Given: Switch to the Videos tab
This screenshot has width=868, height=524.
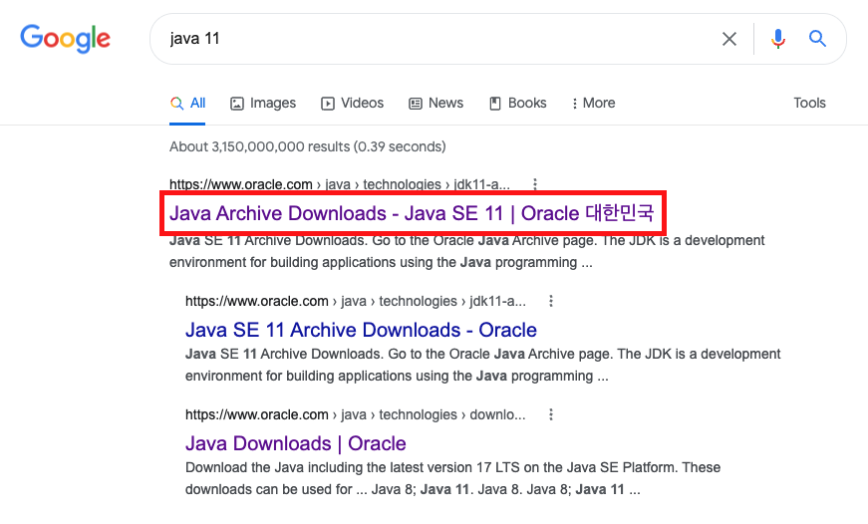Looking at the screenshot, I should 352,103.
